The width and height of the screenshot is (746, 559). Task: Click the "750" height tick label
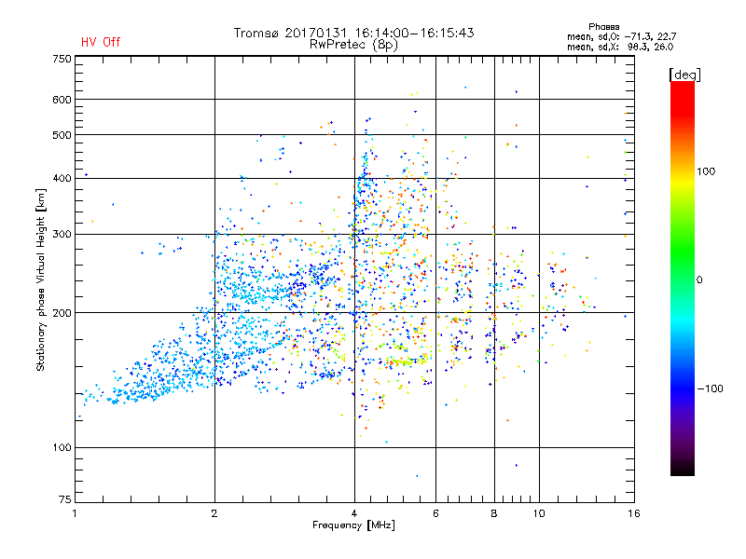[x=62, y=59]
